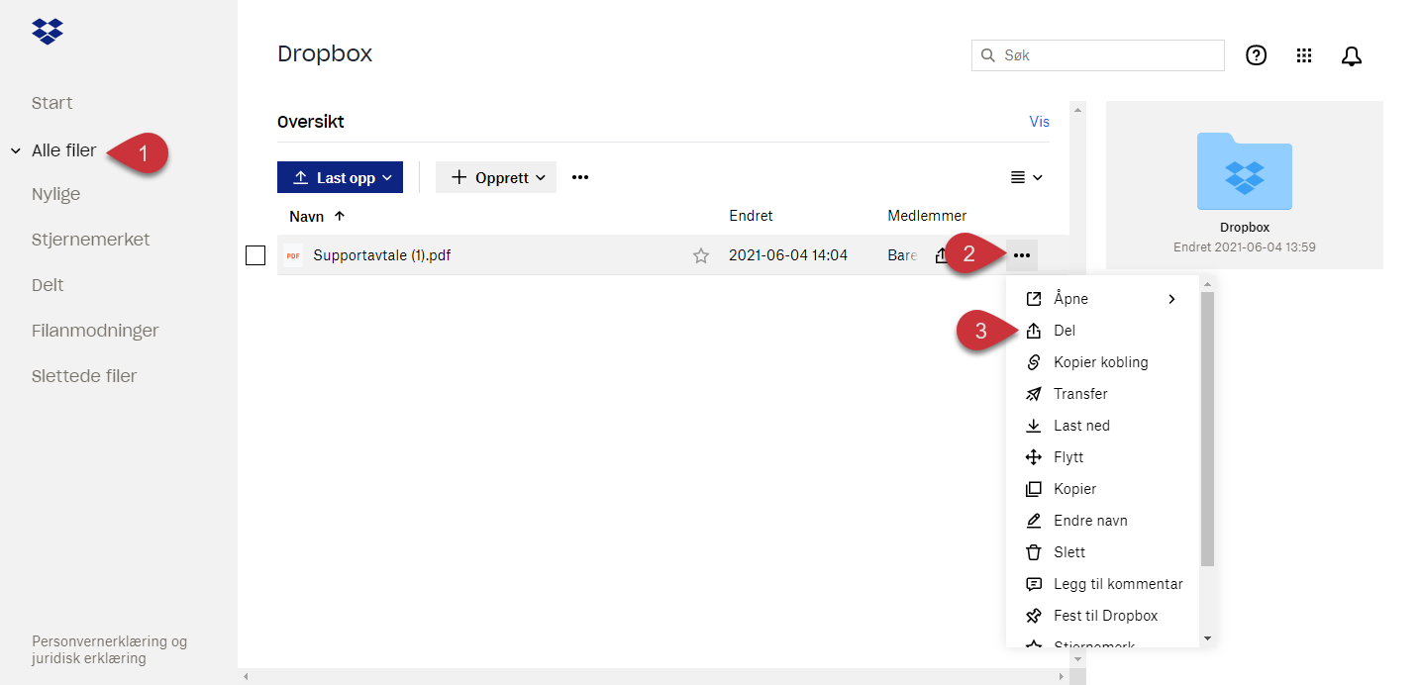Screen dimensions: 1423x685
Task: Click the context menu vertical scrollbar
Action: tap(1207, 430)
